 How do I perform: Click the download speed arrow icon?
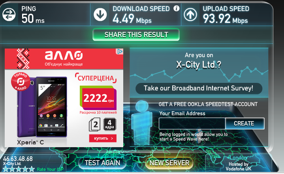[100, 15]
